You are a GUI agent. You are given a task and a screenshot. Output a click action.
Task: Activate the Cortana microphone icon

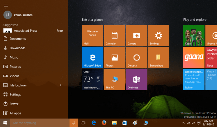(74, 123)
